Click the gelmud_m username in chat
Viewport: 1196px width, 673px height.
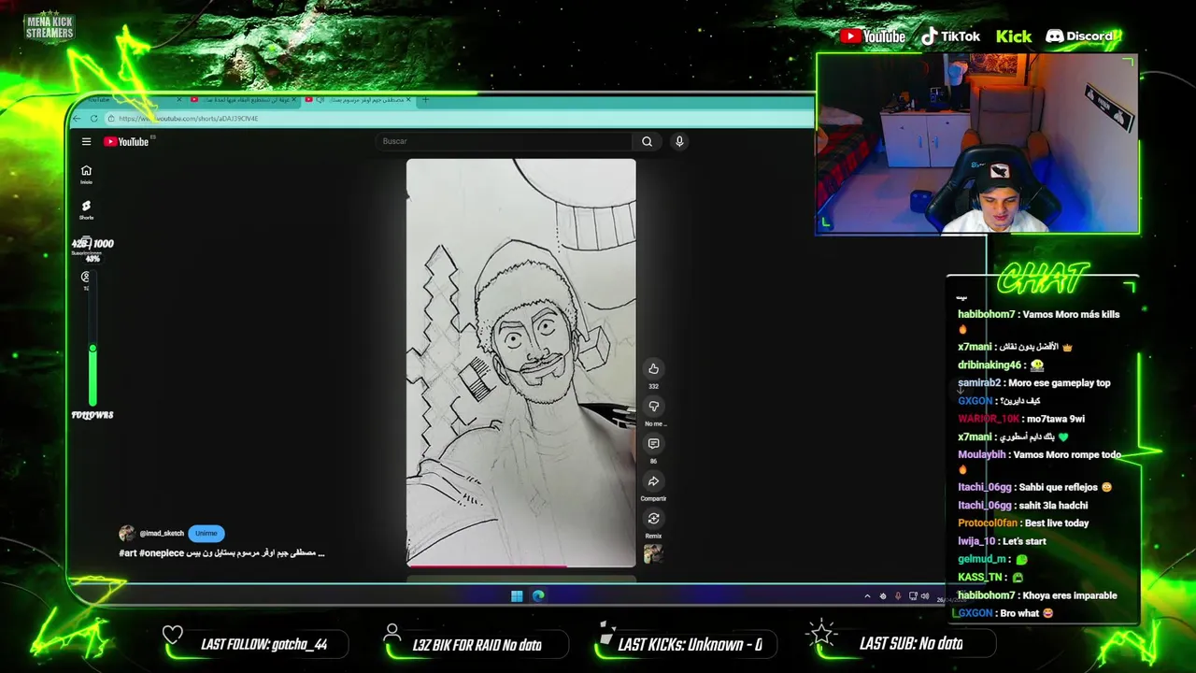pos(981,559)
